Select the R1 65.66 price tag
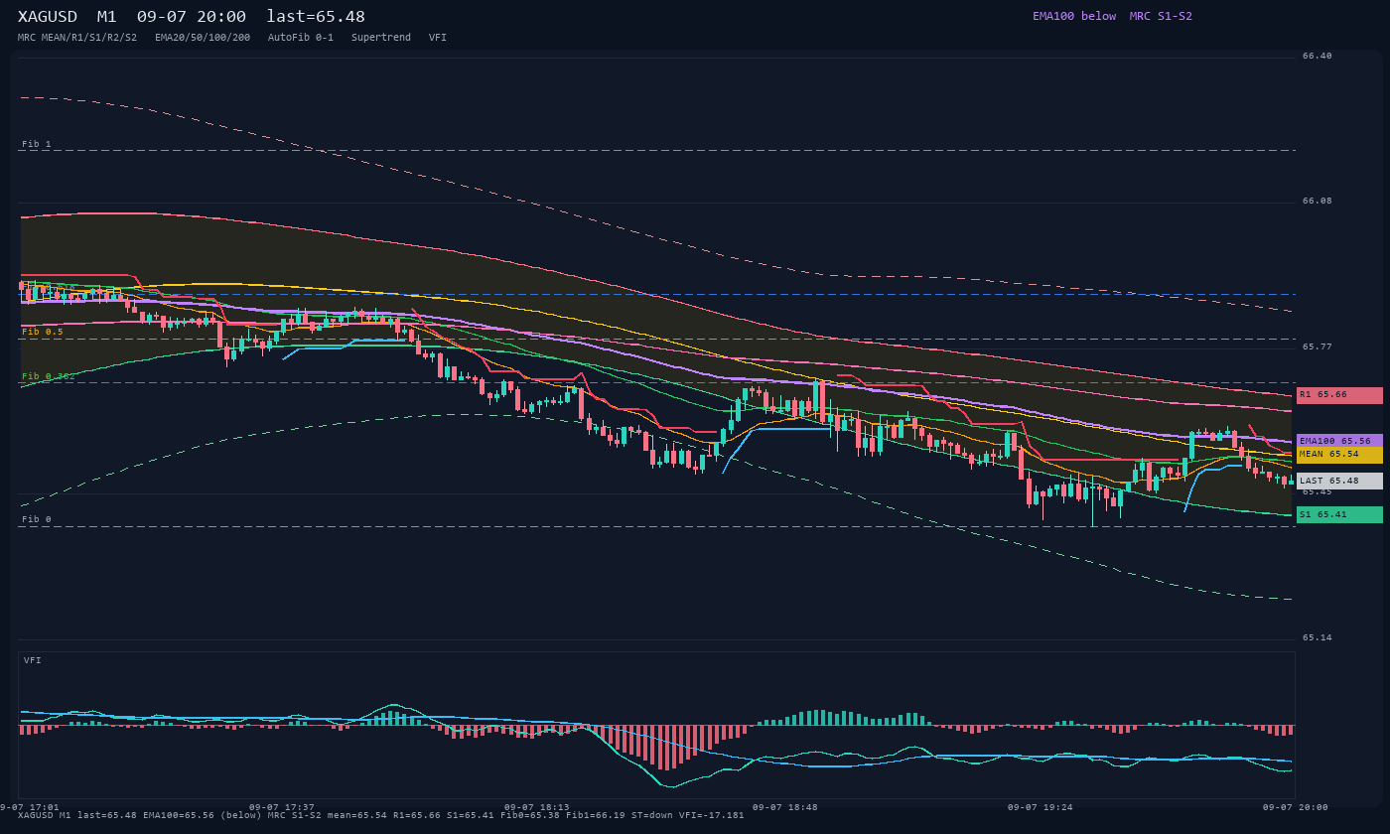 pos(1339,395)
